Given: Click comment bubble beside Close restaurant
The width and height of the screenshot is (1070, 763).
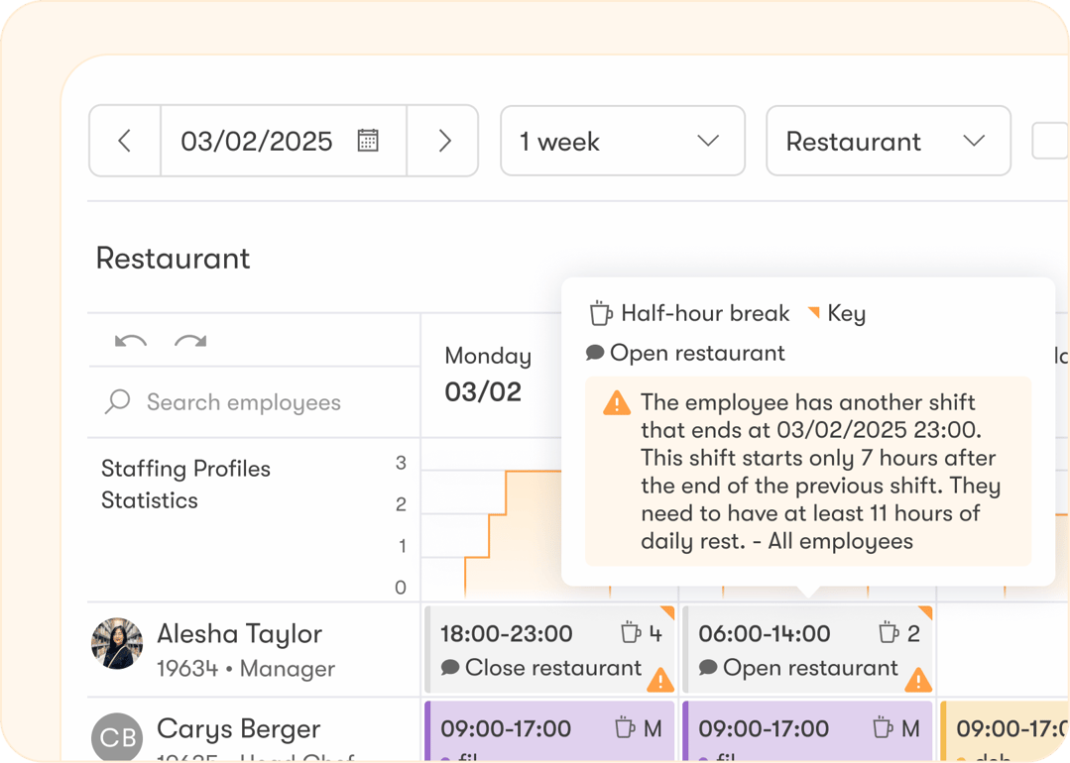Looking at the screenshot, I should (449, 667).
